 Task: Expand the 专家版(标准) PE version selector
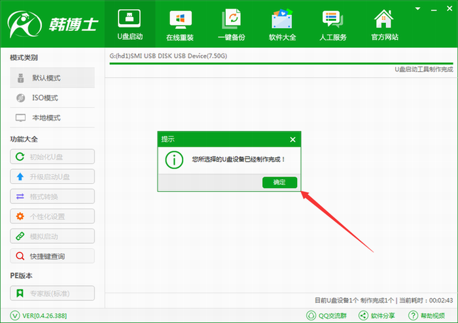click(52, 293)
